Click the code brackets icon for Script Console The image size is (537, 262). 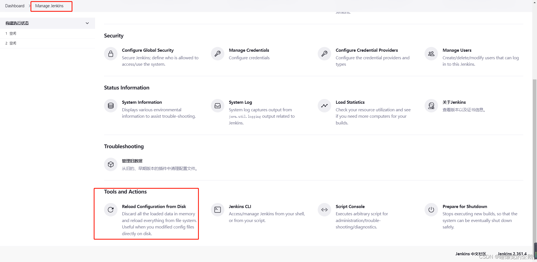coord(324,210)
